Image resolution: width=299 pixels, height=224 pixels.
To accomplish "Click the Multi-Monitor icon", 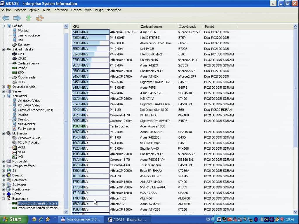I will tap(14, 124).
